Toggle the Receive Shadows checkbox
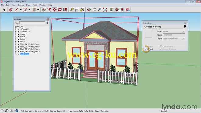The height and width of the screenshot is (113, 201). coord(160,49)
